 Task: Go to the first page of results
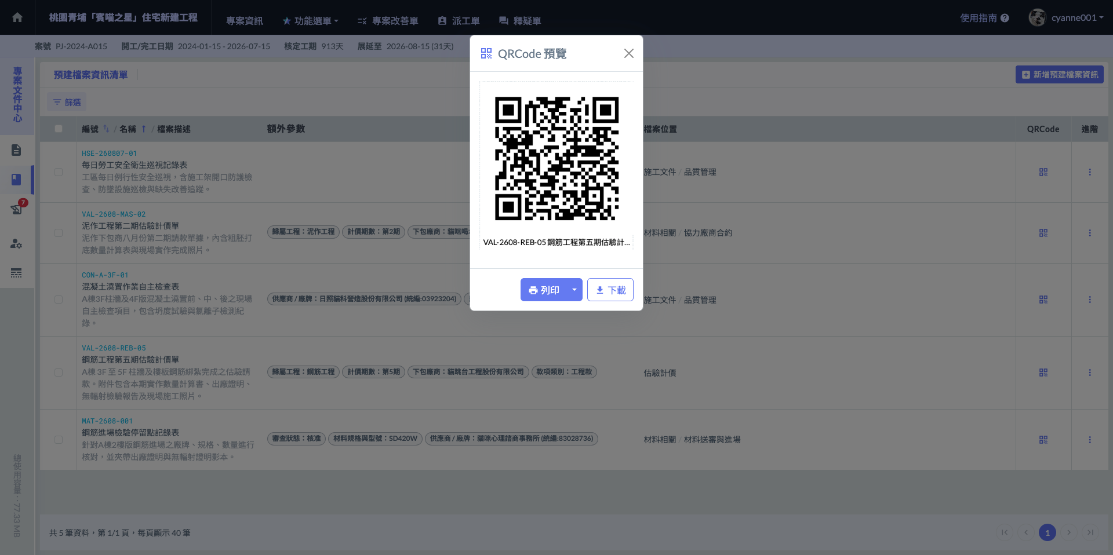1005,532
